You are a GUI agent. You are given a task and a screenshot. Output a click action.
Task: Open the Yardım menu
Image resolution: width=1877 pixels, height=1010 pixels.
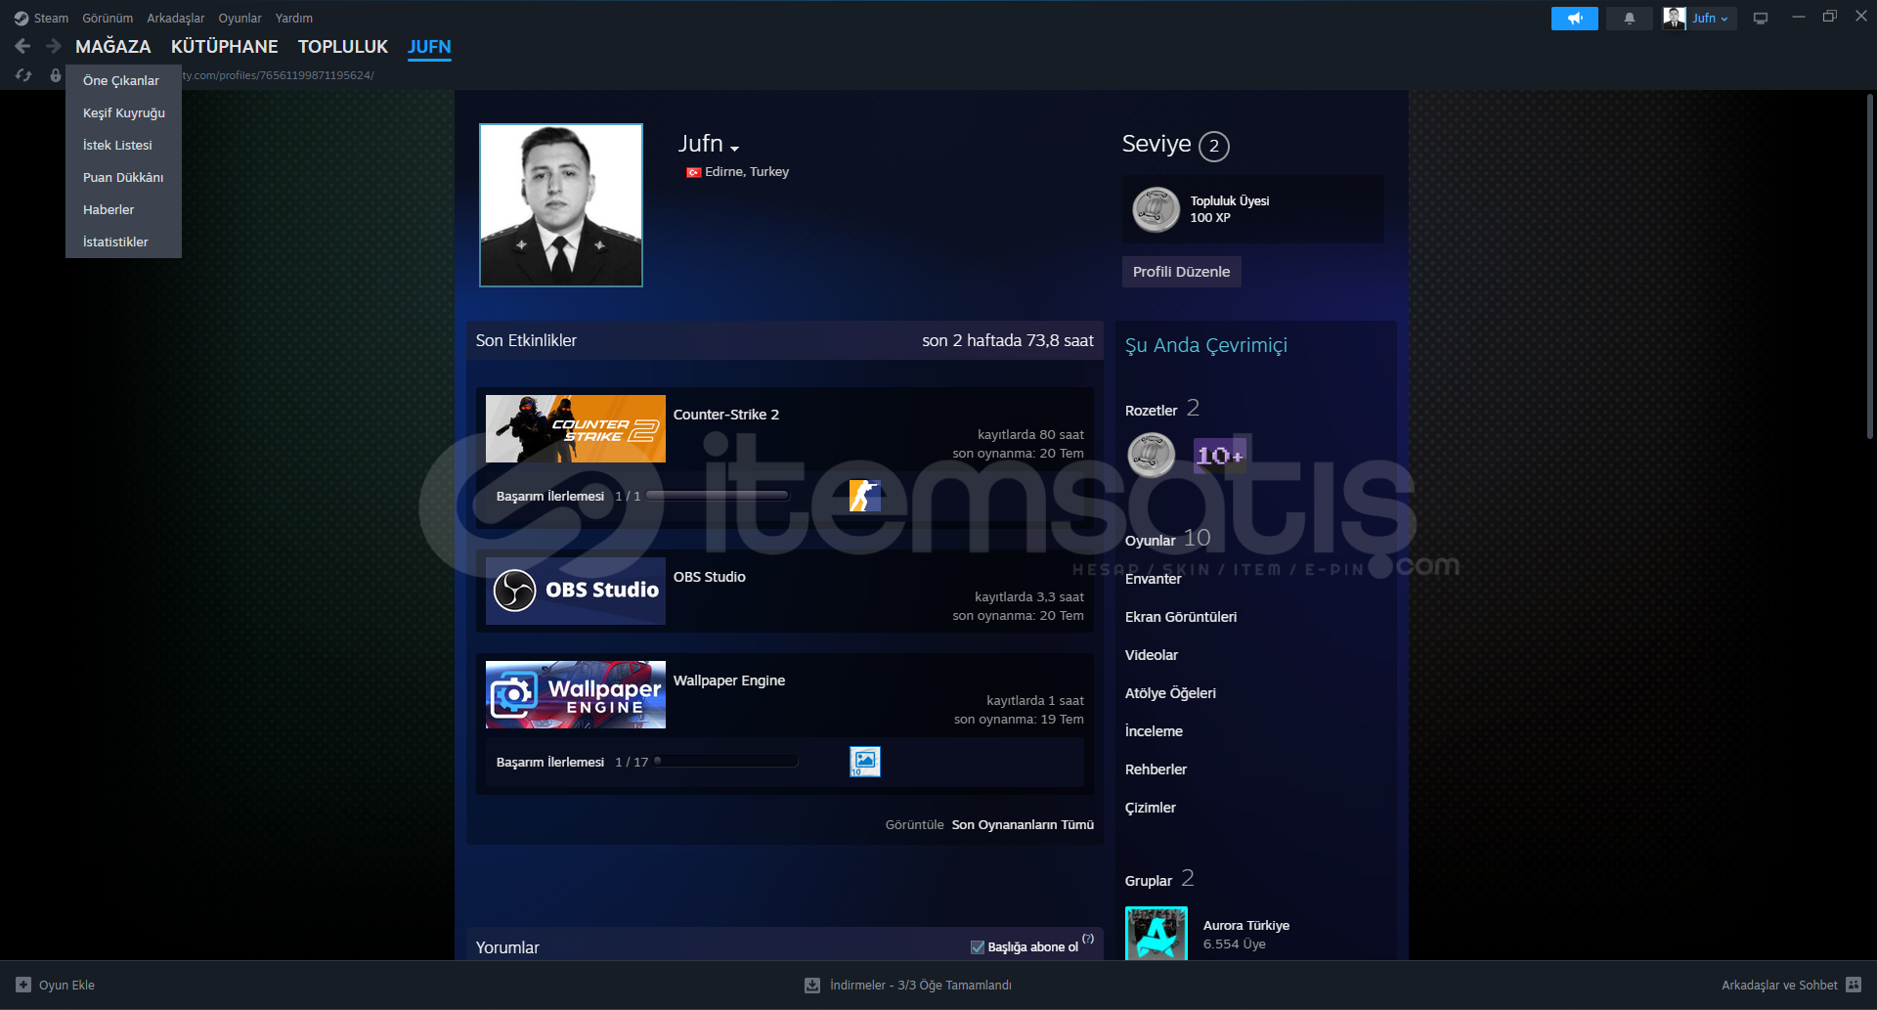294,19
